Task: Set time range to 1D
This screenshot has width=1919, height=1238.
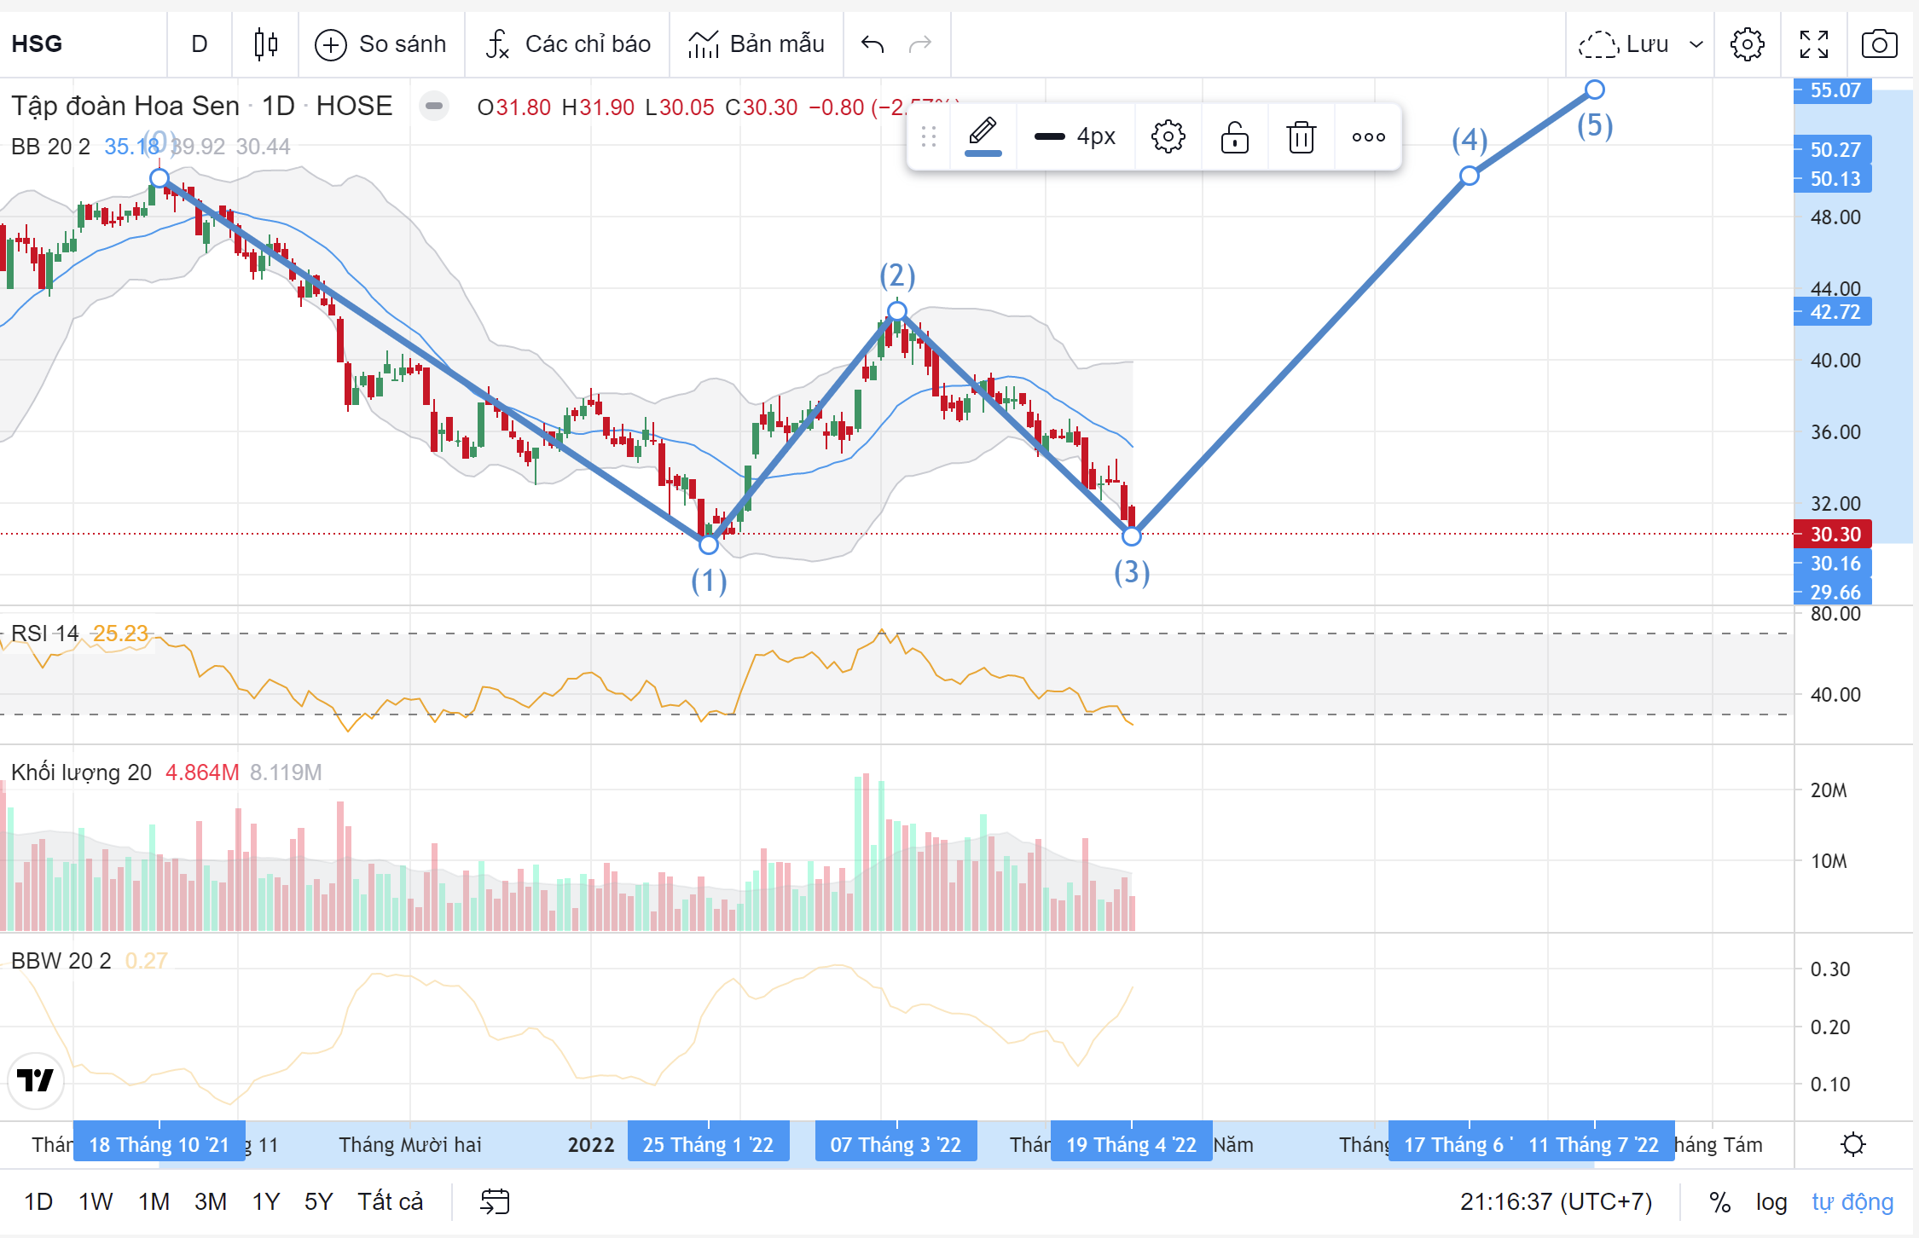Action: tap(38, 1201)
